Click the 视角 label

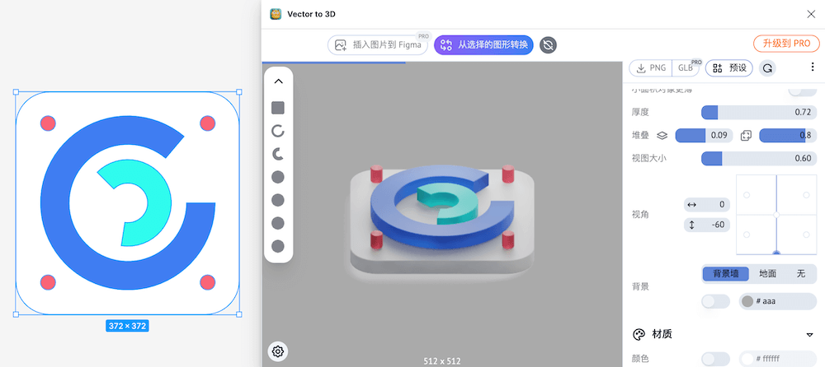640,214
